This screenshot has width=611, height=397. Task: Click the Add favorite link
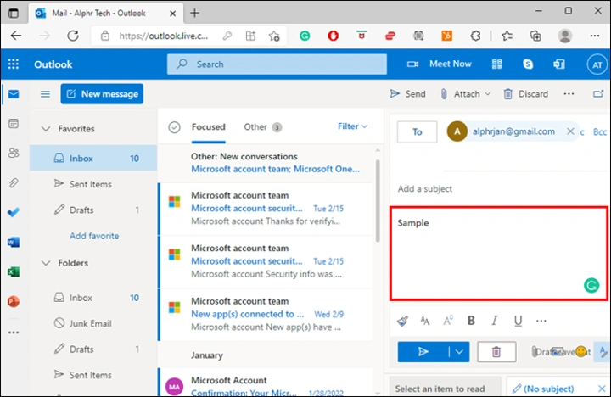[x=94, y=236]
